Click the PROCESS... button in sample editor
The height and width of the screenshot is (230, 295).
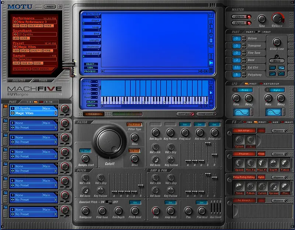(x=91, y=71)
